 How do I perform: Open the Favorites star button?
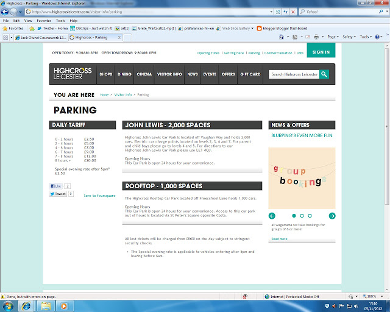click(13, 29)
